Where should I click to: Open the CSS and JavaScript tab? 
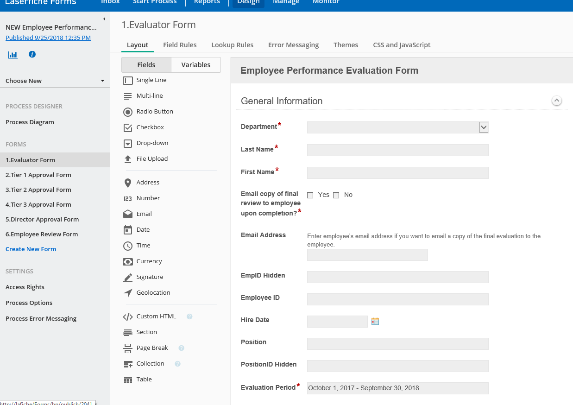(402, 45)
